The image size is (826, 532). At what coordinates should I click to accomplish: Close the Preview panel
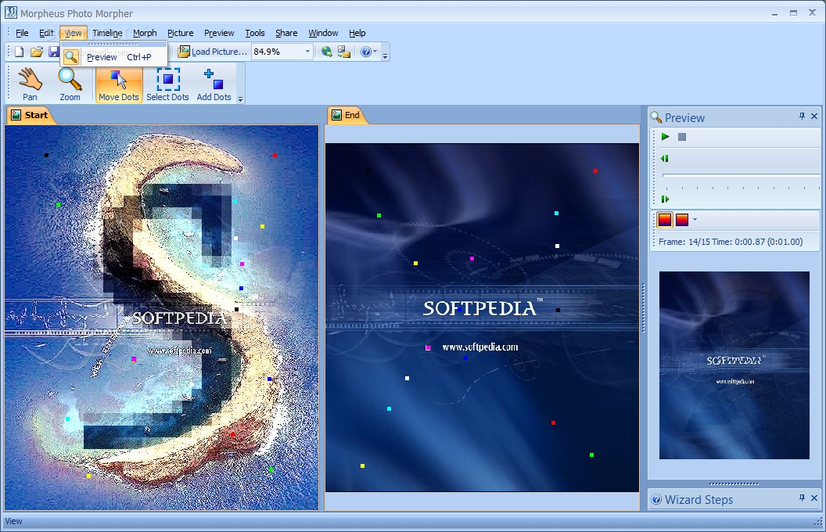click(x=814, y=116)
